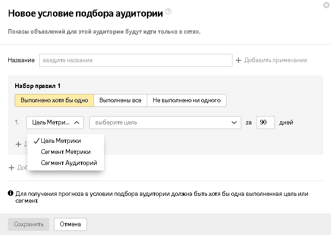Click the Добавить примечание link
The image size is (331, 235).
(x=275, y=60)
